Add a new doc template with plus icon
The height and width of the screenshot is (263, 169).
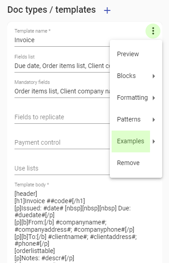pos(107,10)
